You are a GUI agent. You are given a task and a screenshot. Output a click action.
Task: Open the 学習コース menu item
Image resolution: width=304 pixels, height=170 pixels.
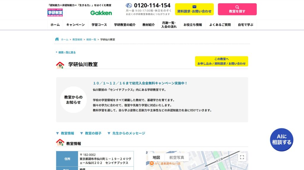(99, 25)
